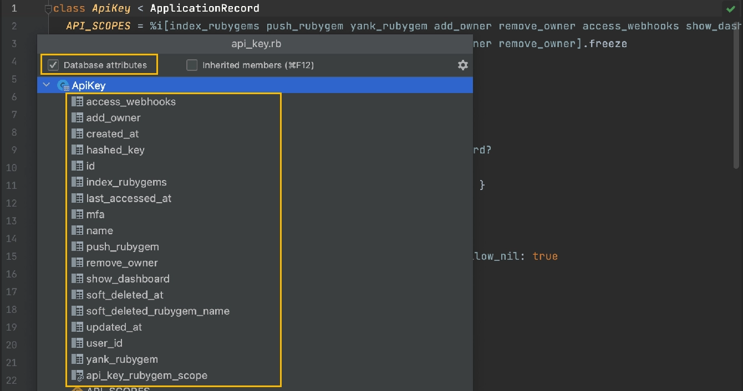743x391 pixels.
Task: Select the show_dashboard attribute
Action: (x=128, y=279)
